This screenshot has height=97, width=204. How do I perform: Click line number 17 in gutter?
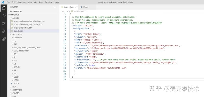pos(65,60)
